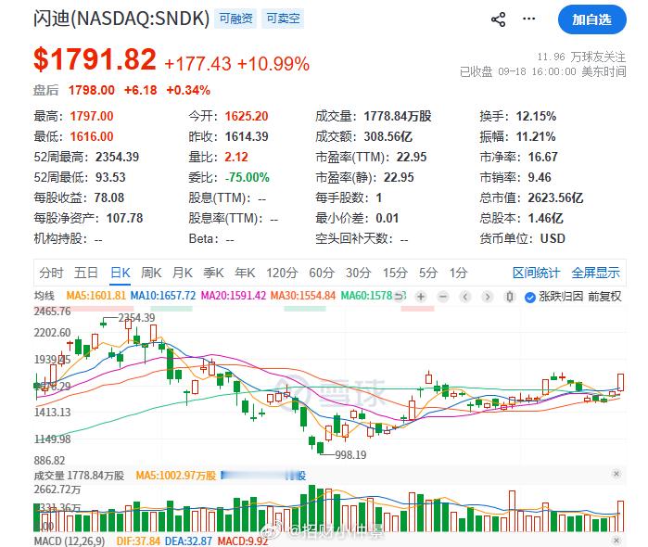This screenshot has height=547, width=648.
Task: Move chart right with right arrow
Action: coord(488,297)
